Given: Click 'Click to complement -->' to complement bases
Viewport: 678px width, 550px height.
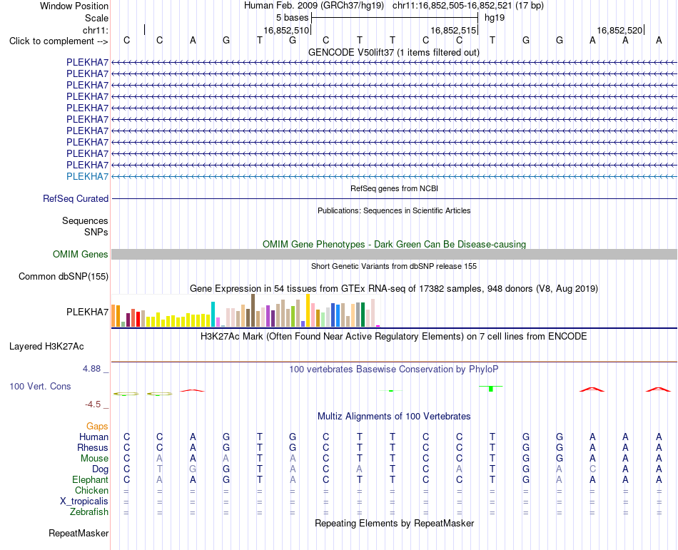Looking at the screenshot, I should click(x=59, y=41).
